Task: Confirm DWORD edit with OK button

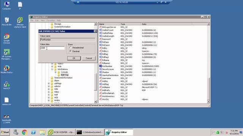Action: (74, 58)
